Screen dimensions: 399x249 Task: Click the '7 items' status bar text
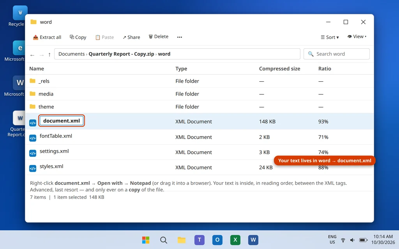pyautogui.click(x=38, y=197)
